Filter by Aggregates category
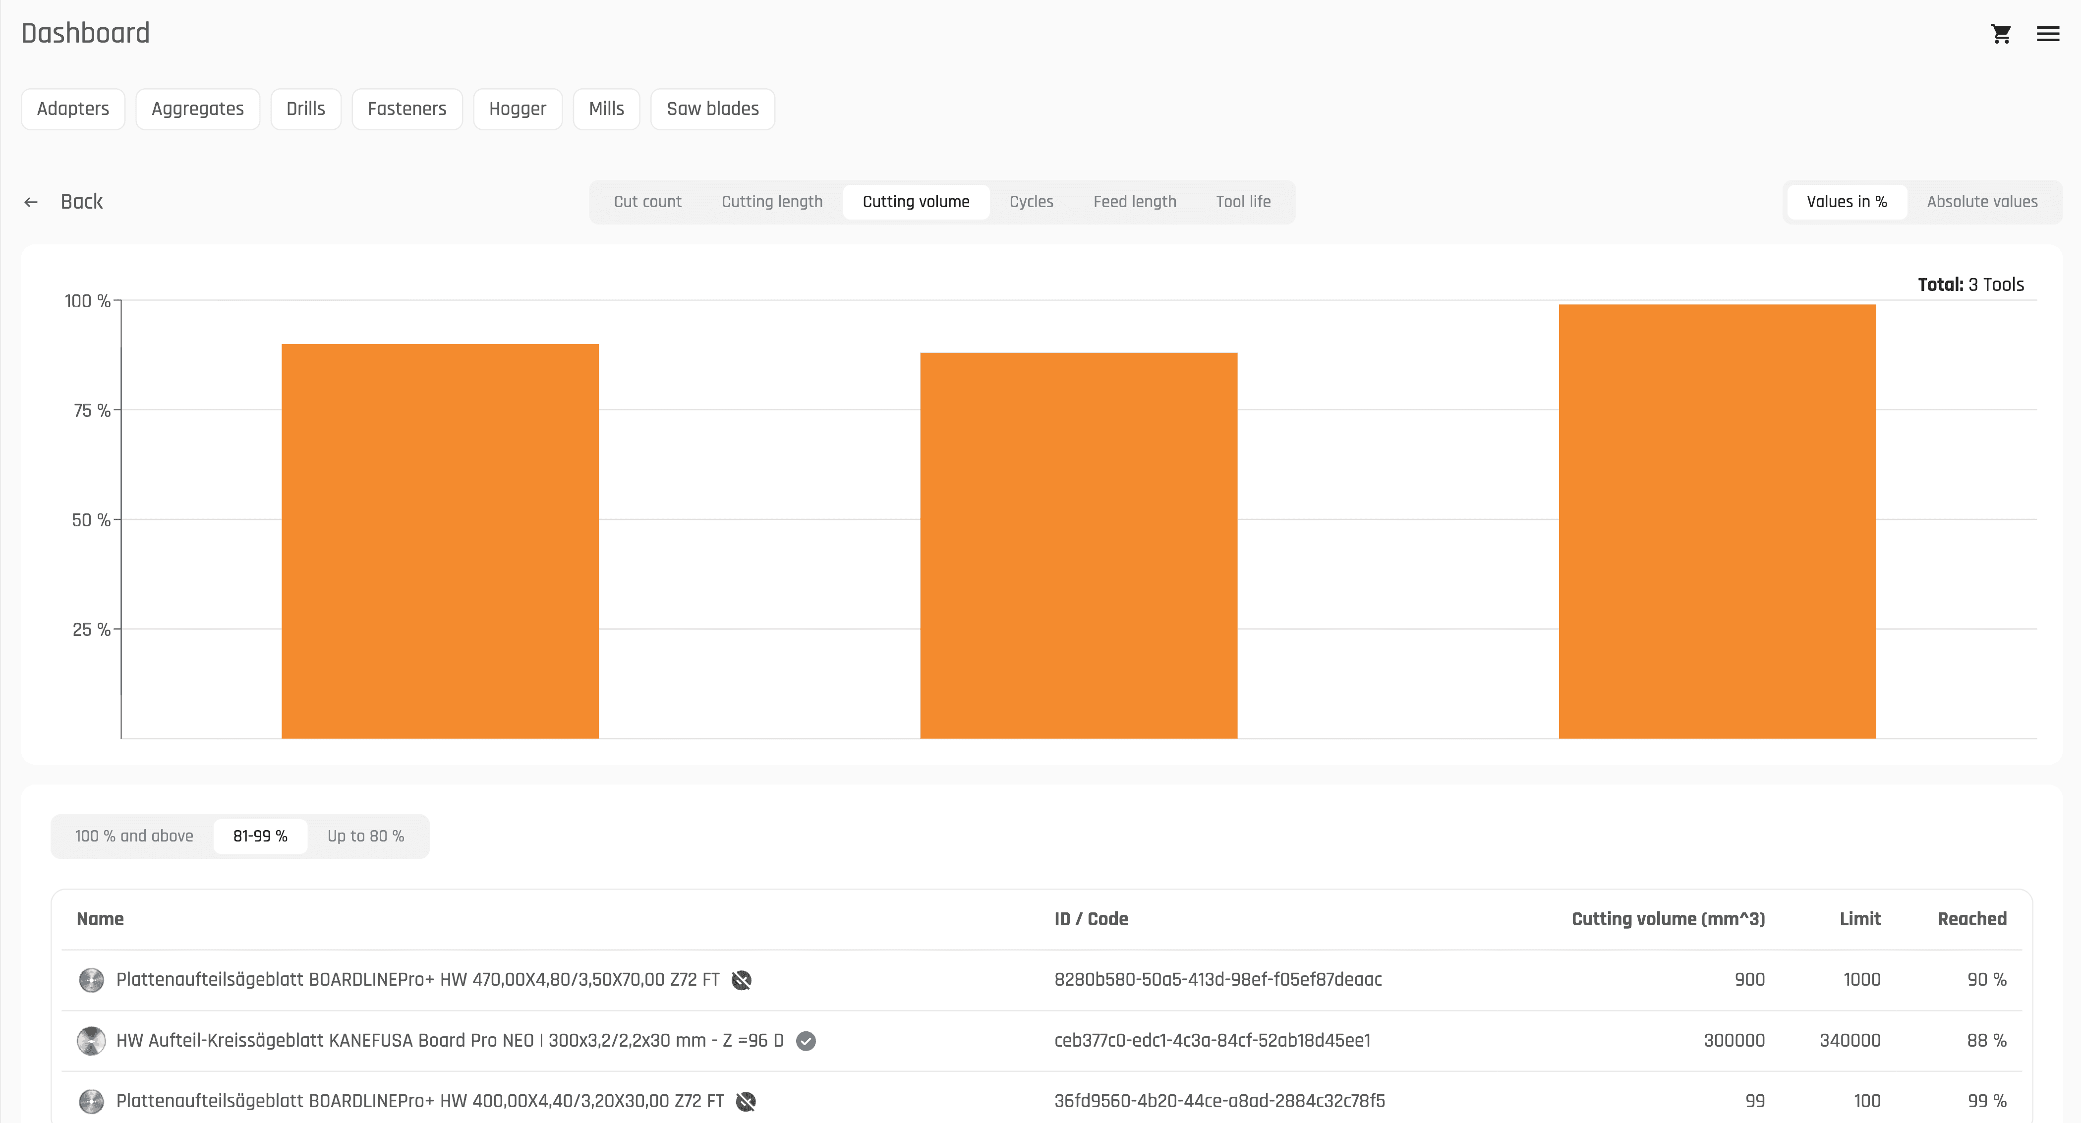Viewport: 2081px width, 1123px height. point(198,109)
